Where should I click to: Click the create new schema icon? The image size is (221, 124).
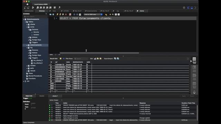click(38, 8)
